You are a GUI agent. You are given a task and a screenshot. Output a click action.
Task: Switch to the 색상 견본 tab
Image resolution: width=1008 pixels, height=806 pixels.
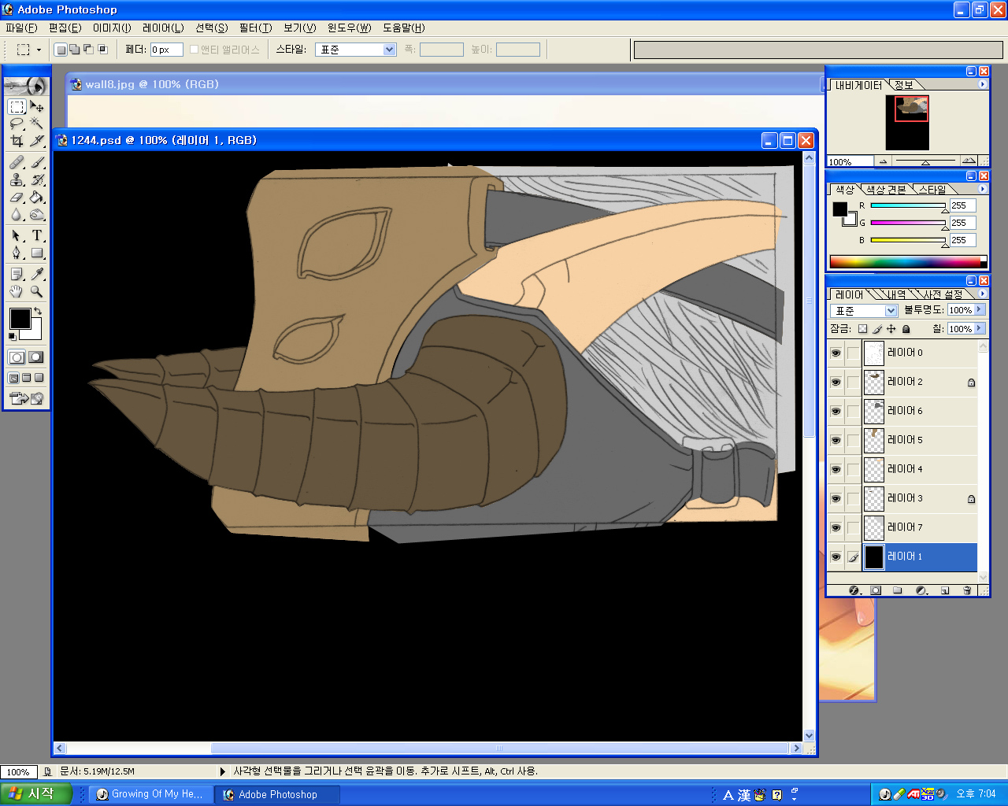pos(885,190)
